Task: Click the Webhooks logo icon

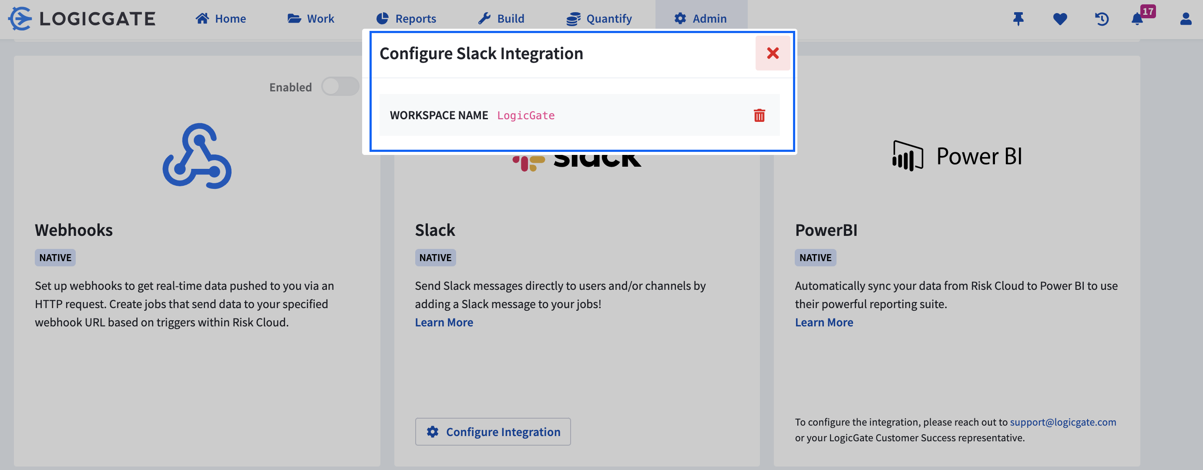Action: pyautogui.click(x=197, y=156)
